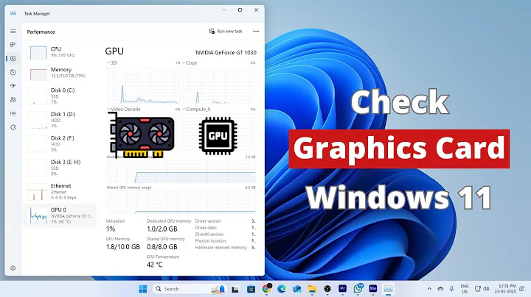Image resolution: width=531 pixels, height=297 pixels.
Task: Click the 1.0/2.0 GB dedicated memory value
Action: (162, 229)
